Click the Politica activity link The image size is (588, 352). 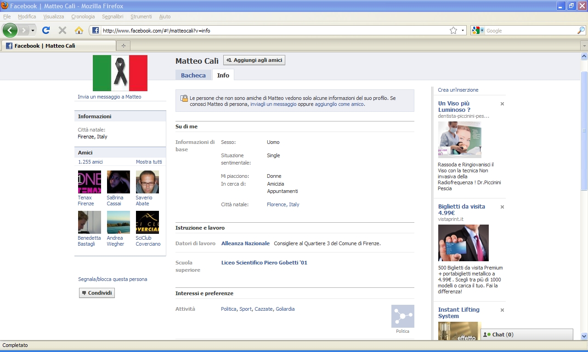click(229, 309)
